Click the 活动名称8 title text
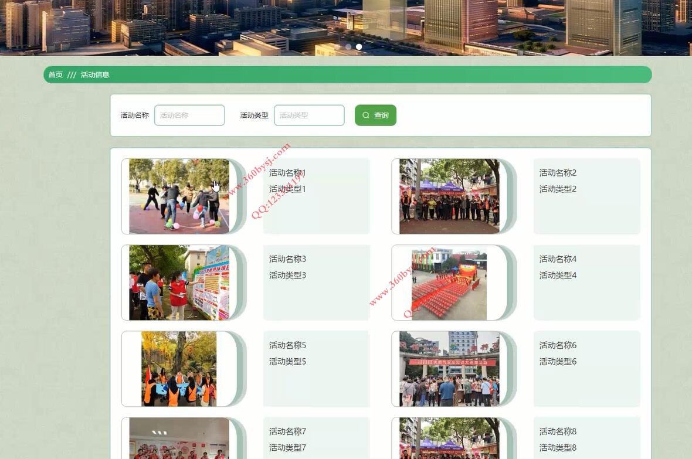692x459 pixels. coord(558,431)
